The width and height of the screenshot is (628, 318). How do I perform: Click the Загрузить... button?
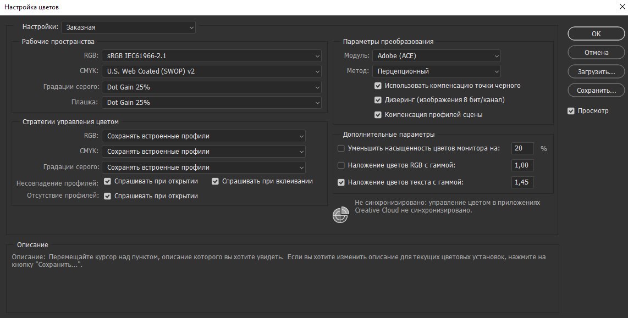pyautogui.click(x=596, y=71)
